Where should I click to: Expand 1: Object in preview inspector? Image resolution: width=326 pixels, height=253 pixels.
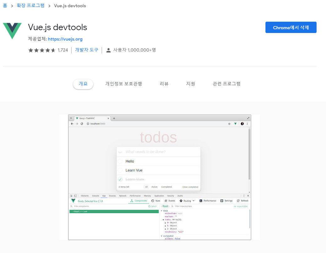[x=165, y=226]
